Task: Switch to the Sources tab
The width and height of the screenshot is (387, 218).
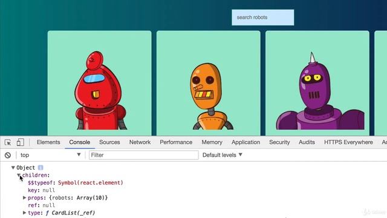Action: [x=109, y=142]
